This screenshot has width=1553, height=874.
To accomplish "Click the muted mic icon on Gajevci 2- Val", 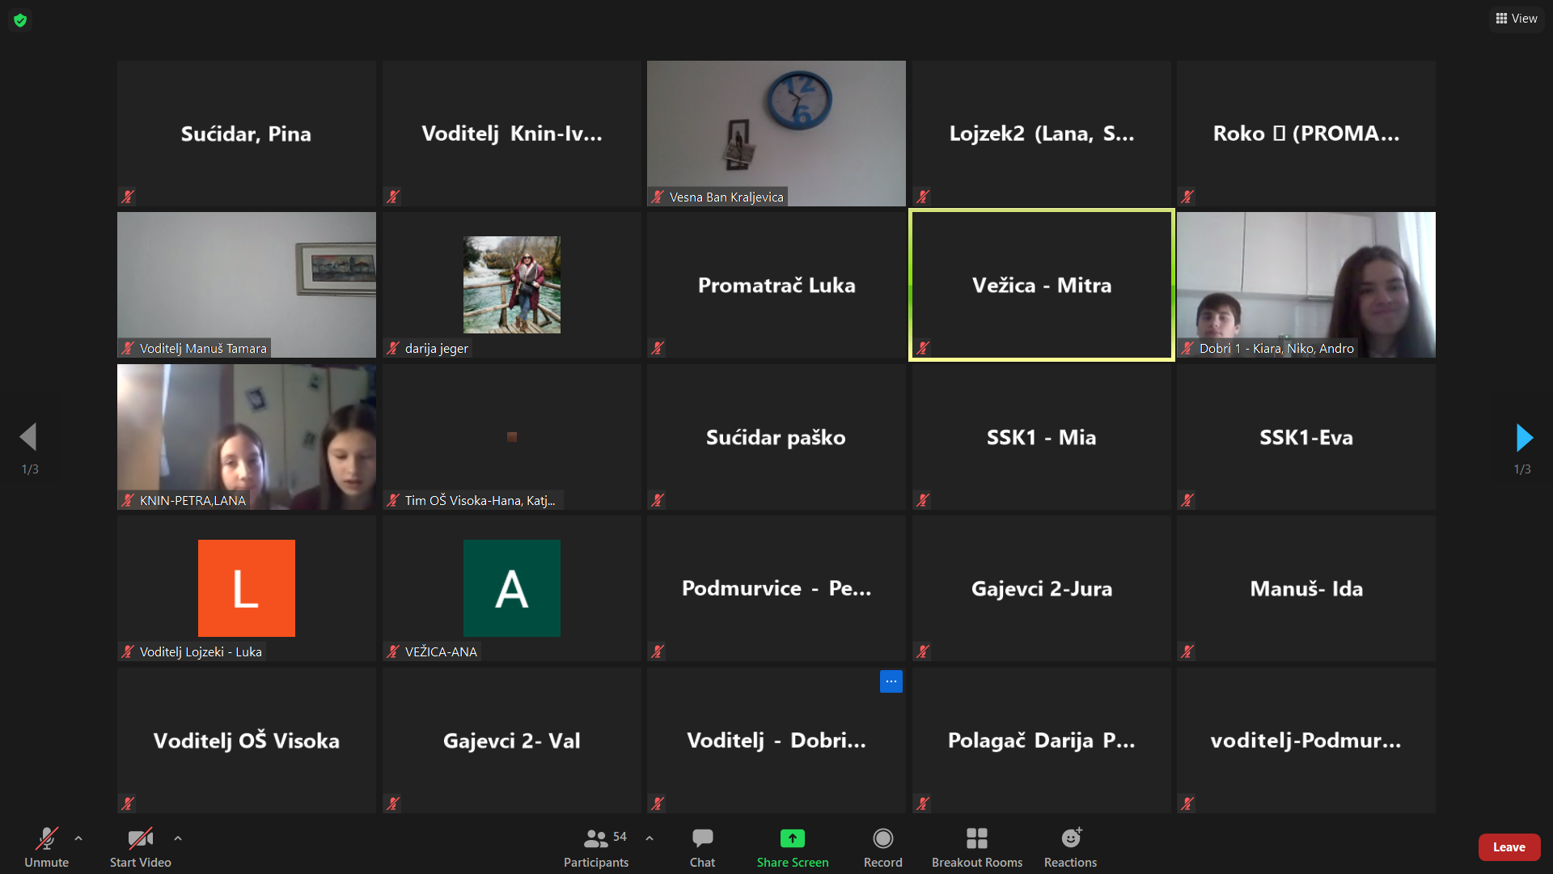I will click(393, 804).
